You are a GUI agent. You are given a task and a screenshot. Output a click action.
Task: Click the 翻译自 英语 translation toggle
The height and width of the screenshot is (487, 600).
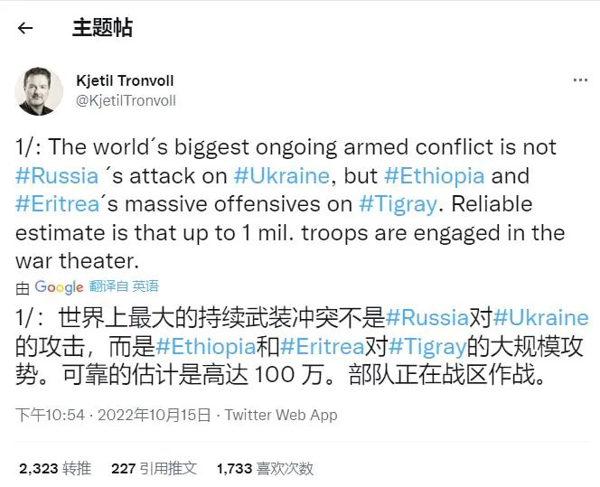(x=124, y=286)
